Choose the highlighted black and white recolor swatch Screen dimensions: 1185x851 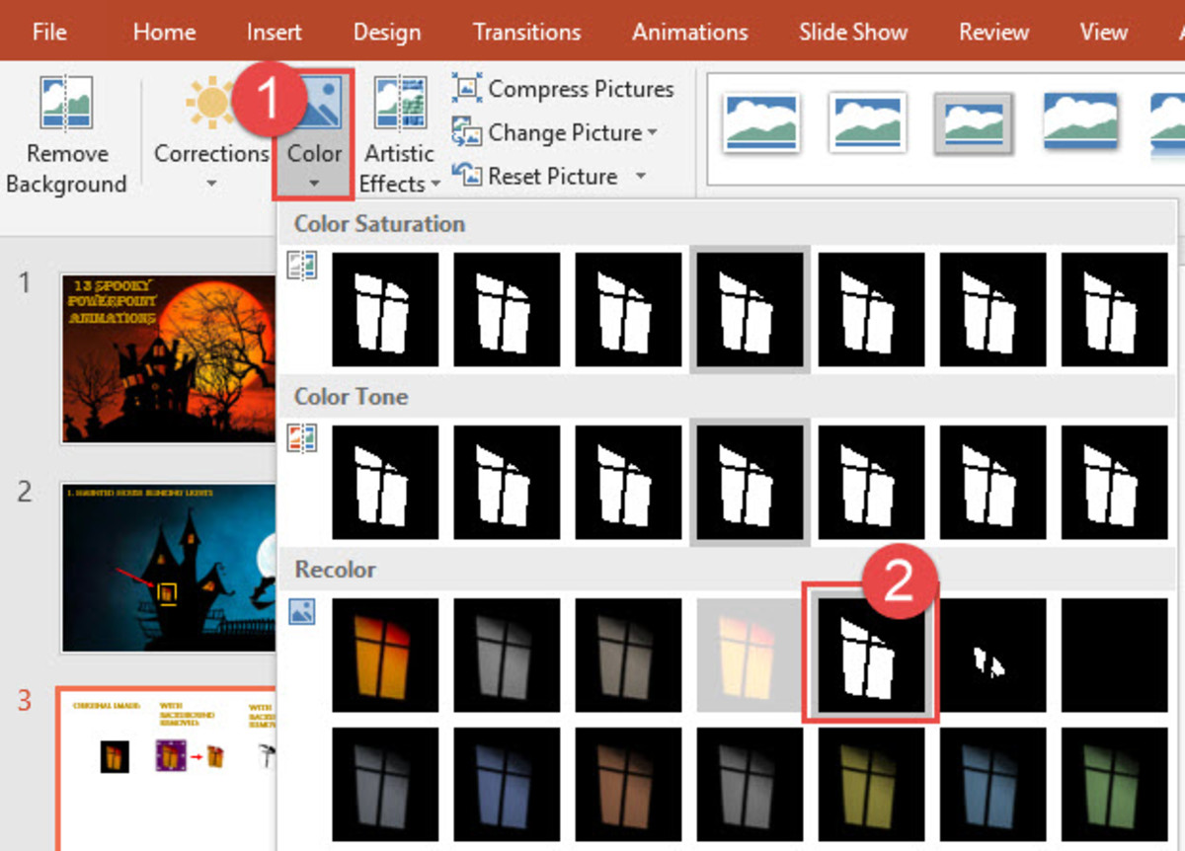[870, 655]
